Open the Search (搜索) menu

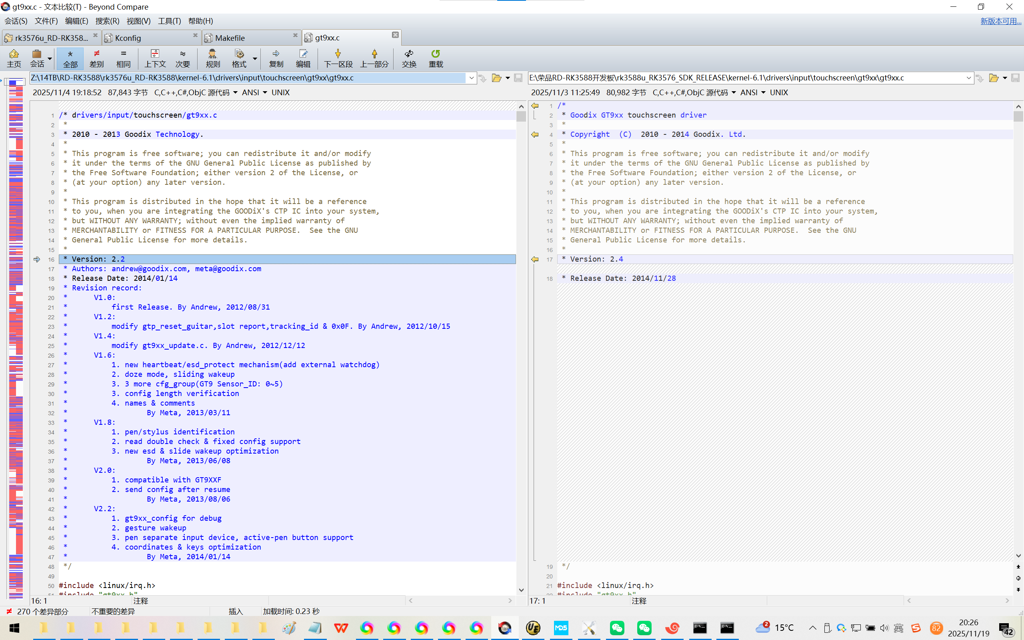(107, 21)
